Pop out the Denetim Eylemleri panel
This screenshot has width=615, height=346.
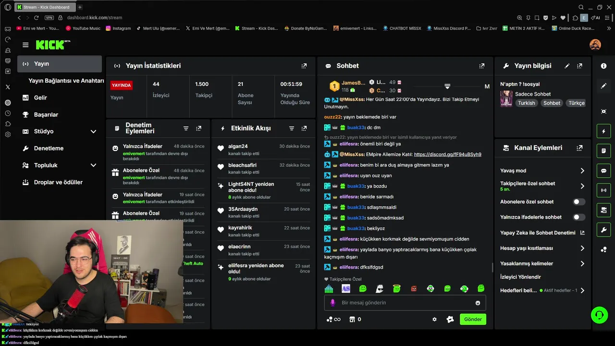click(x=199, y=128)
